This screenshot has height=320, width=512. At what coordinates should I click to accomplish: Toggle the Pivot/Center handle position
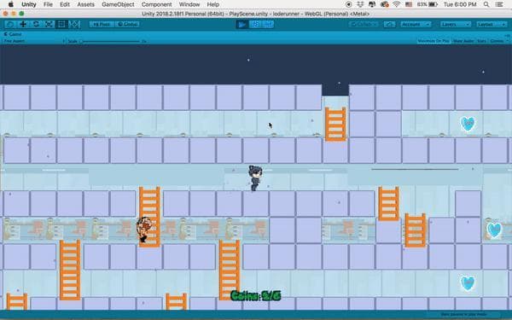(102, 24)
